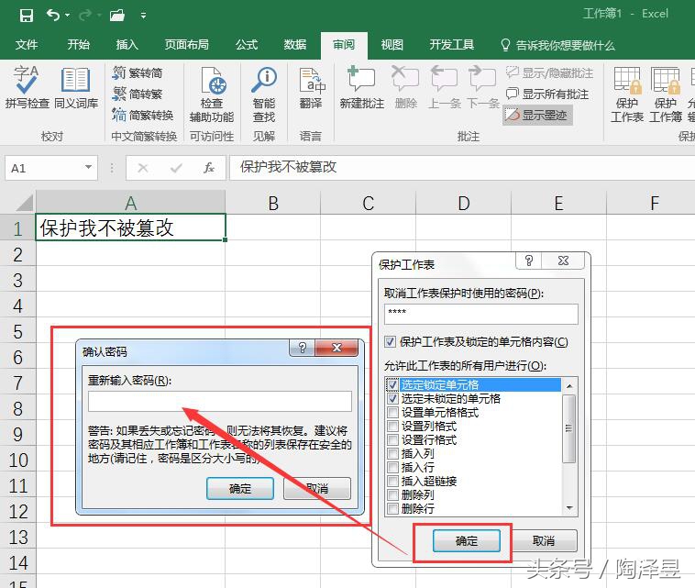Toggle 选定未锁定的单元格 checkbox
695x588 pixels.
pyautogui.click(x=392, y=398)
